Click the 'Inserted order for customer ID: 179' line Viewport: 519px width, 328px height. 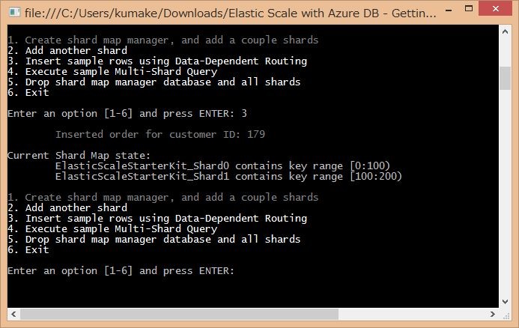[160, 134]
